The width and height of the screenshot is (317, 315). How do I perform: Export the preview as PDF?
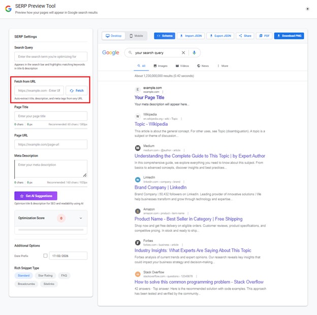264,36
